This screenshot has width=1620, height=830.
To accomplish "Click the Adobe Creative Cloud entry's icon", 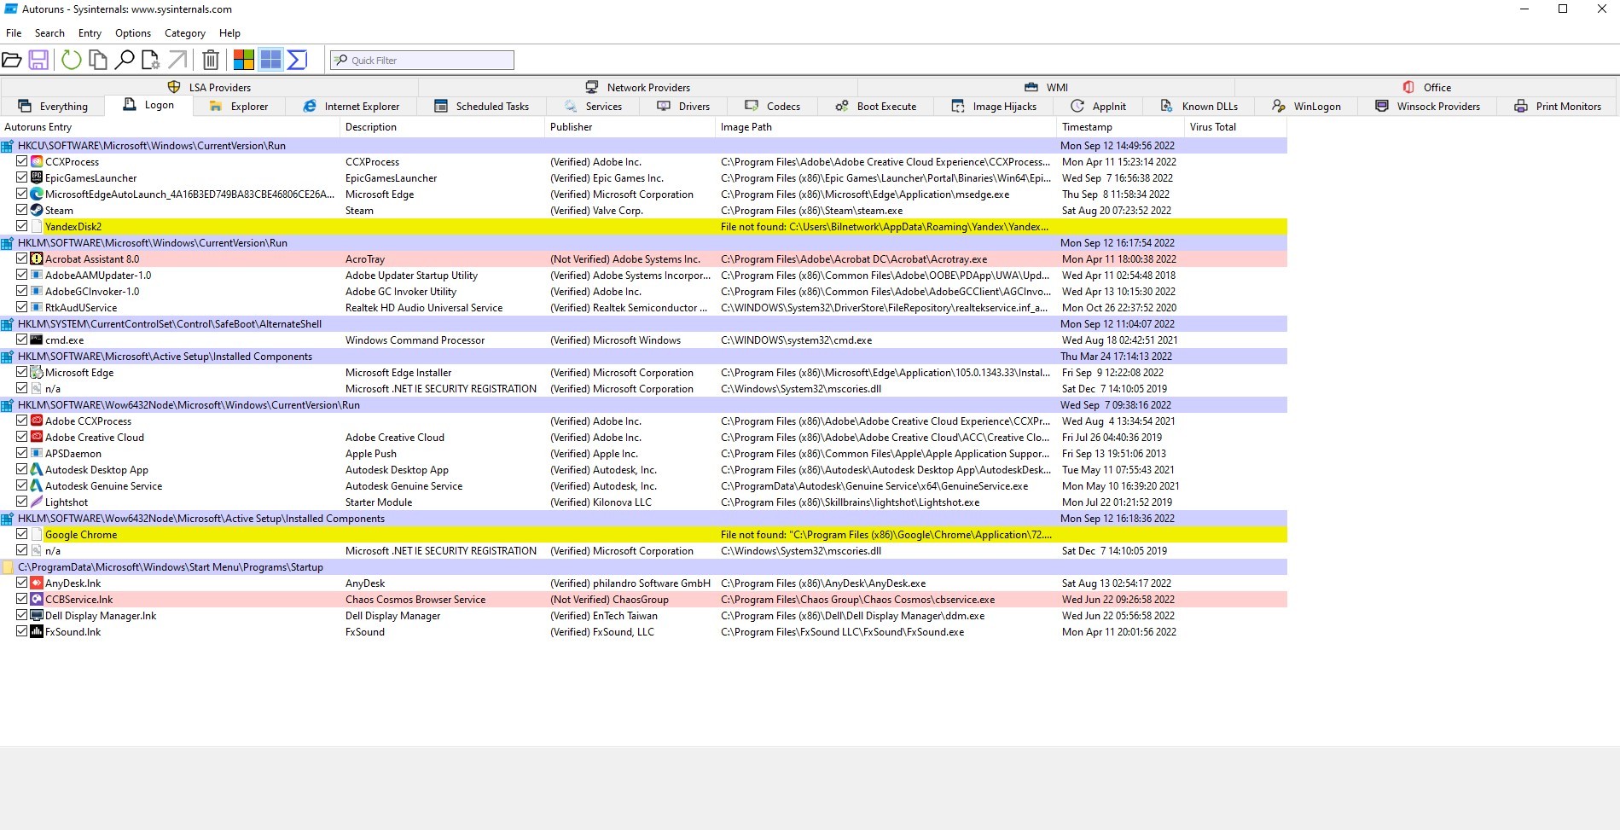I will point(37,437).
